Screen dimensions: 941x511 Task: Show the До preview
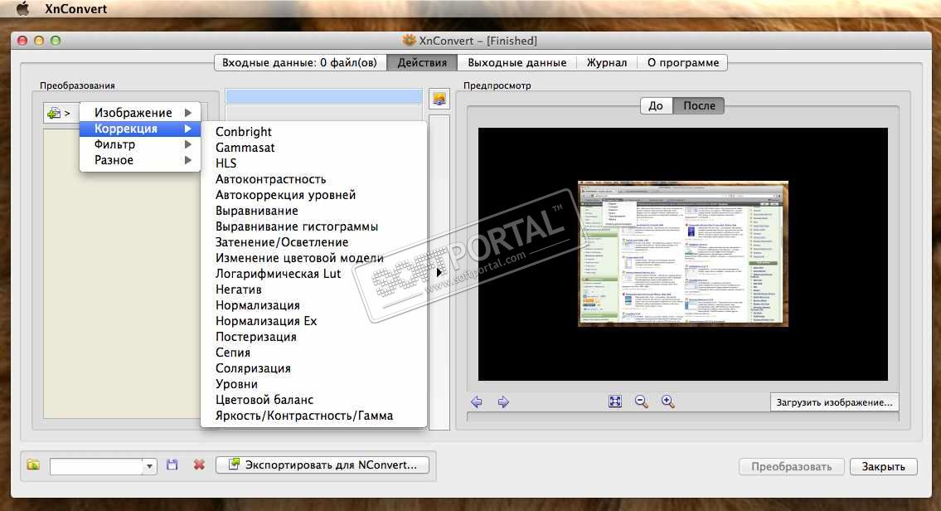point(656,105)
